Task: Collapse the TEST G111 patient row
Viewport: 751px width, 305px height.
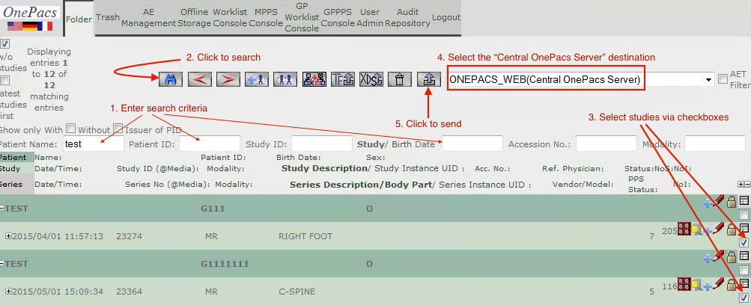Action: coord(2,209)
